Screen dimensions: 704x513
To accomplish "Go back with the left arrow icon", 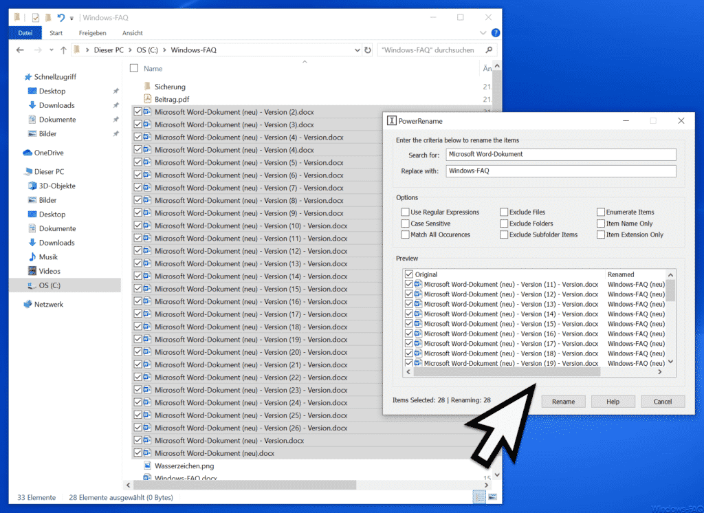I will [x=20, y=50].
